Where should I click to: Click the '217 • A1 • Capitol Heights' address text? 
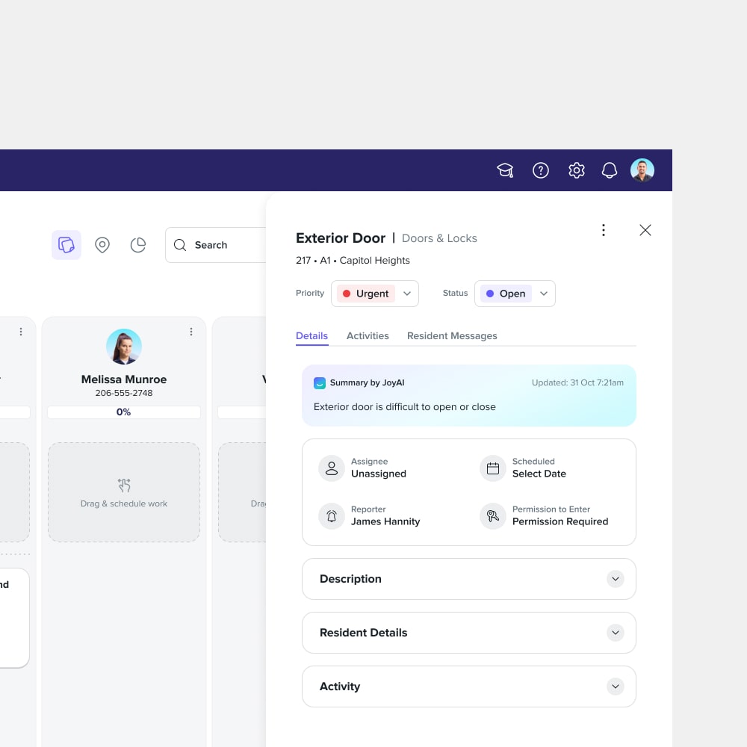(353, 261)
